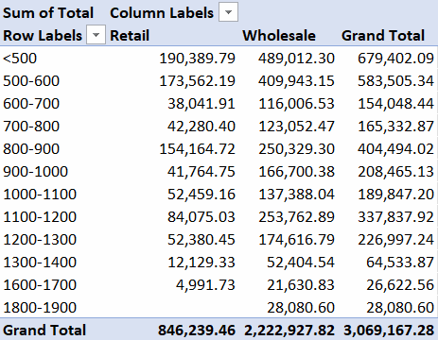
Task: Click Retail value 154,164.72
Action: (x=198, y=149)
